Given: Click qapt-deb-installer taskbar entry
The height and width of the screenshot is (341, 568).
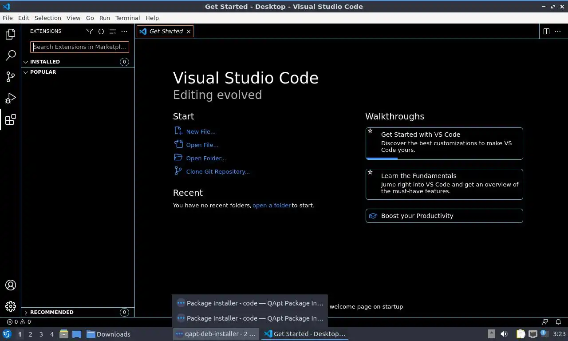Looking at the screenshot, I should tap(216, 334).
